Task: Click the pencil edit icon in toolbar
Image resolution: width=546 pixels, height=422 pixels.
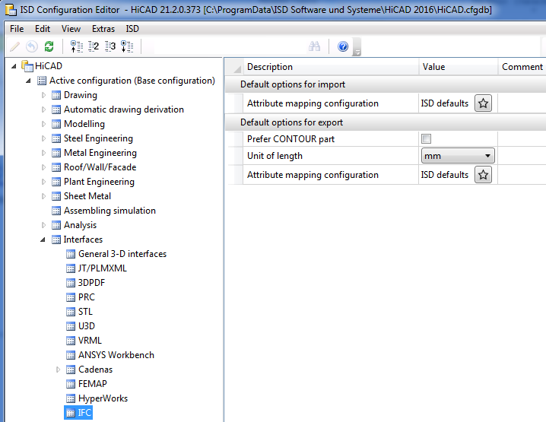Action: pos(15,46)
